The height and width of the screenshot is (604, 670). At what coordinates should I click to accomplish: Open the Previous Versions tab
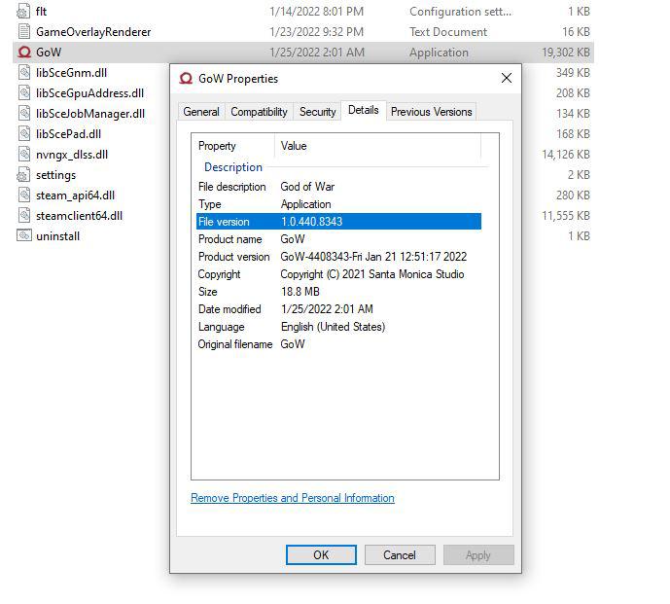pyautogui.click(x=431, y=112)
